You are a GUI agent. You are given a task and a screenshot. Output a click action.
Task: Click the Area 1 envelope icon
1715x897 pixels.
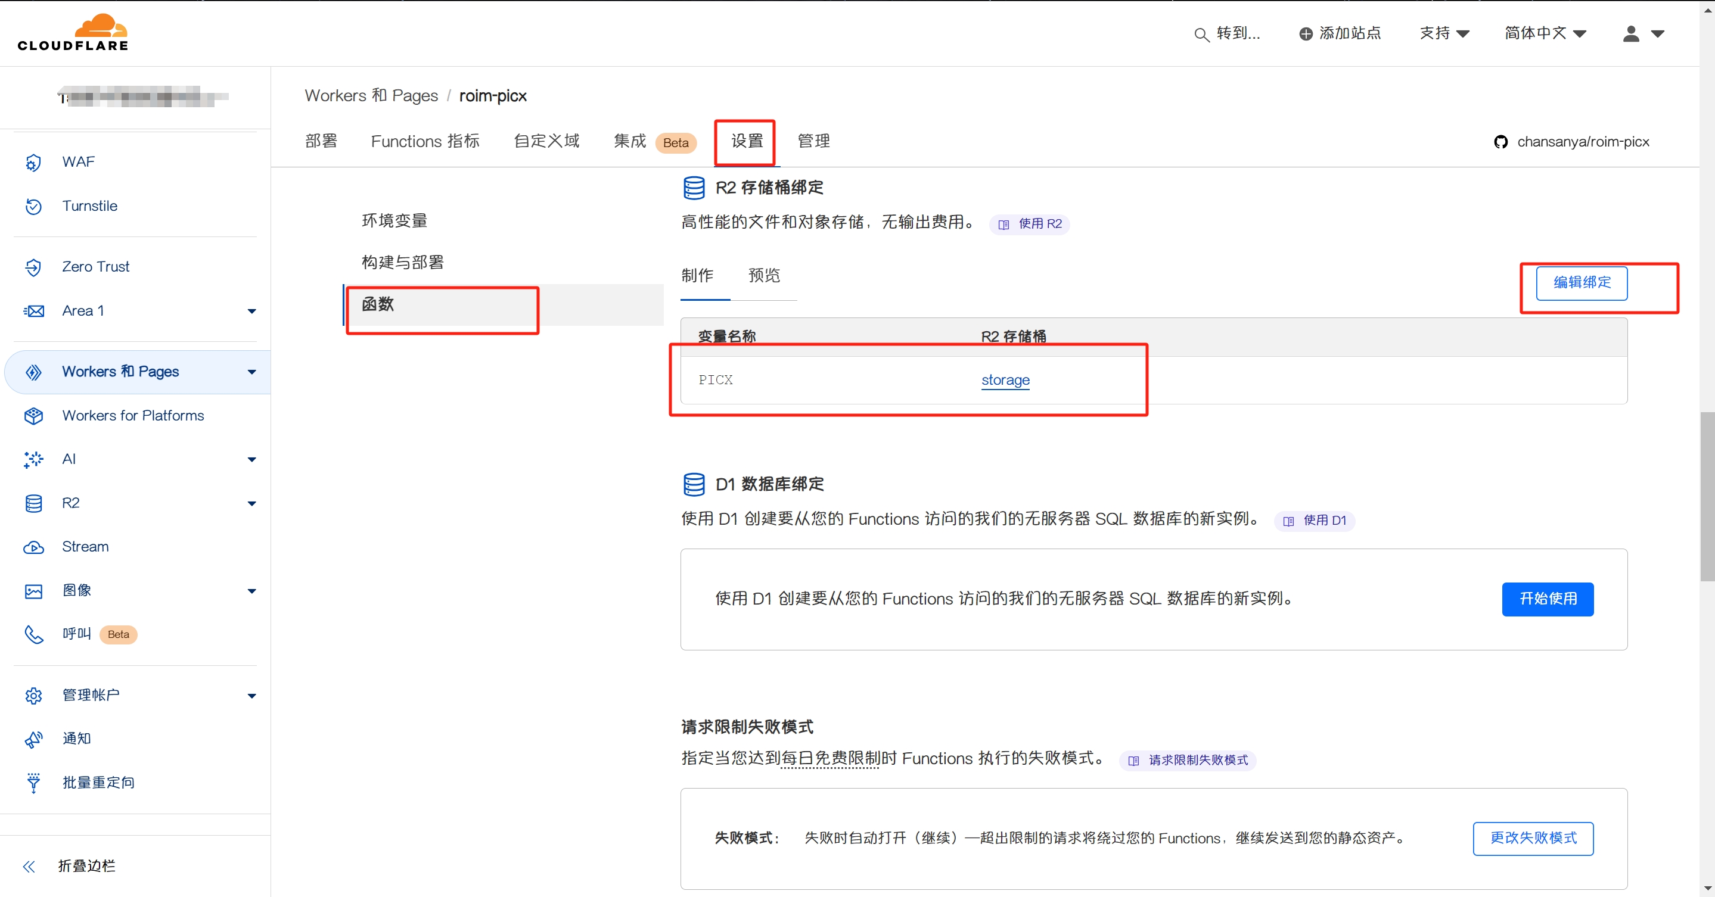(33, 311)
